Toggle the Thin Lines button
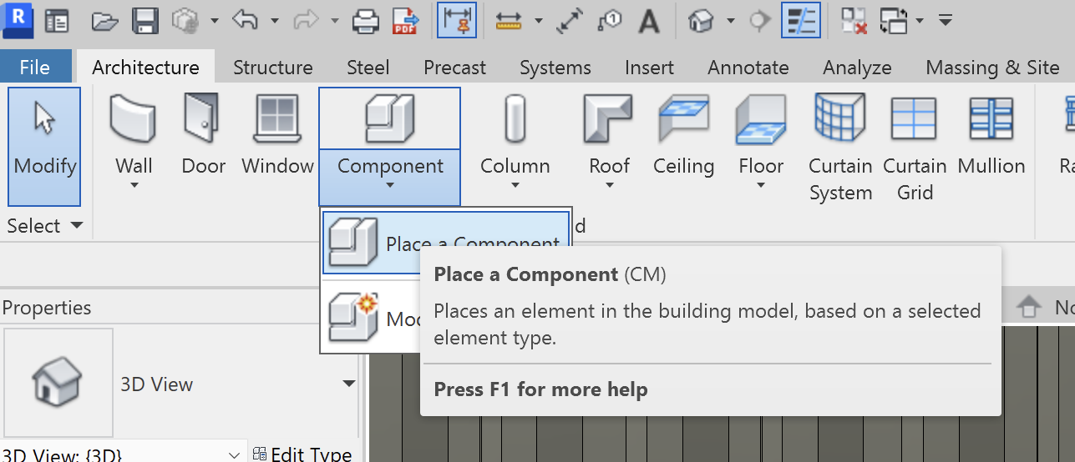This screenshot has height=462, width=1075. point(800,21)
